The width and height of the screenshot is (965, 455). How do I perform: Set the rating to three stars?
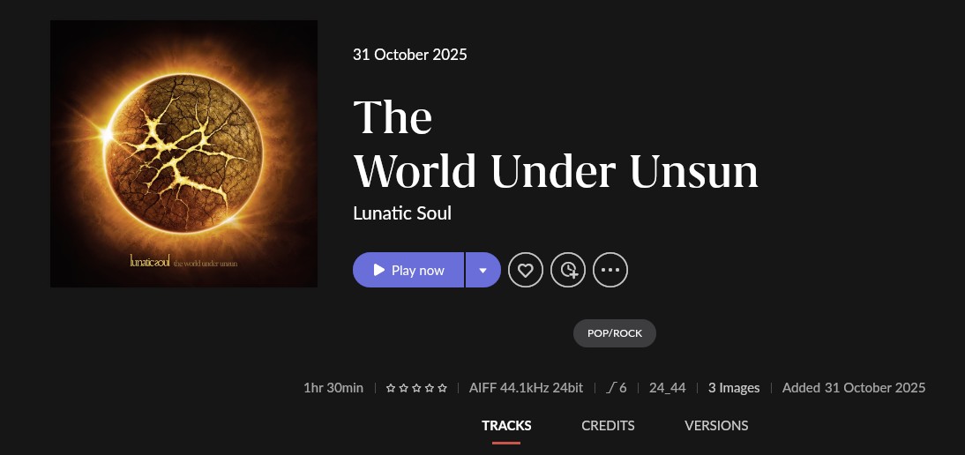pyautogui.click(x=416, y=388)
